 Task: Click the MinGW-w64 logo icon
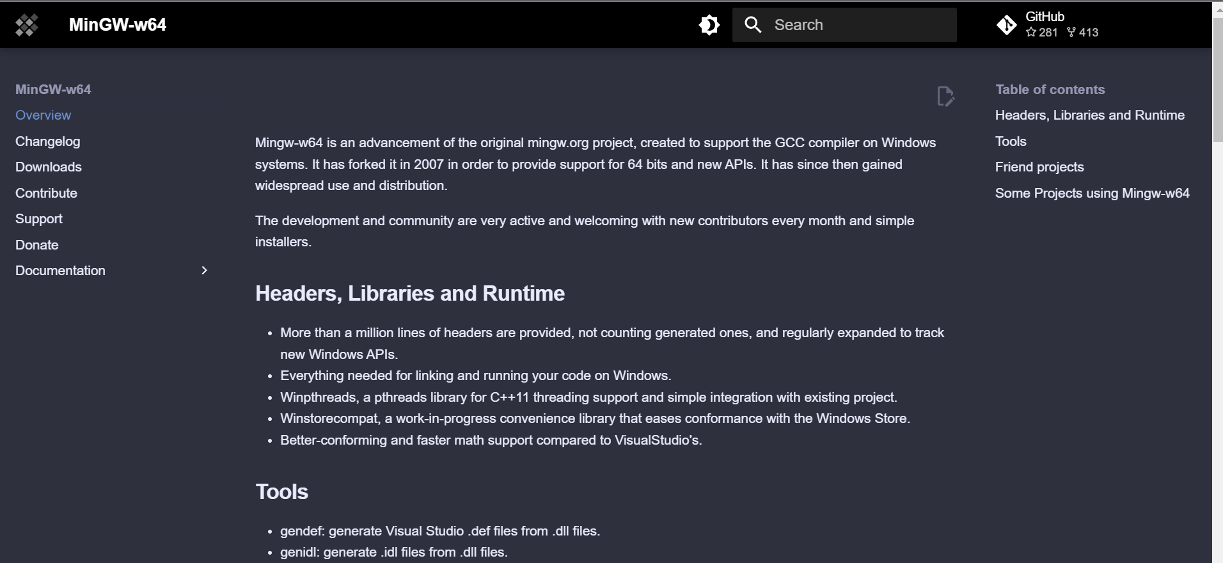point(27,25)
